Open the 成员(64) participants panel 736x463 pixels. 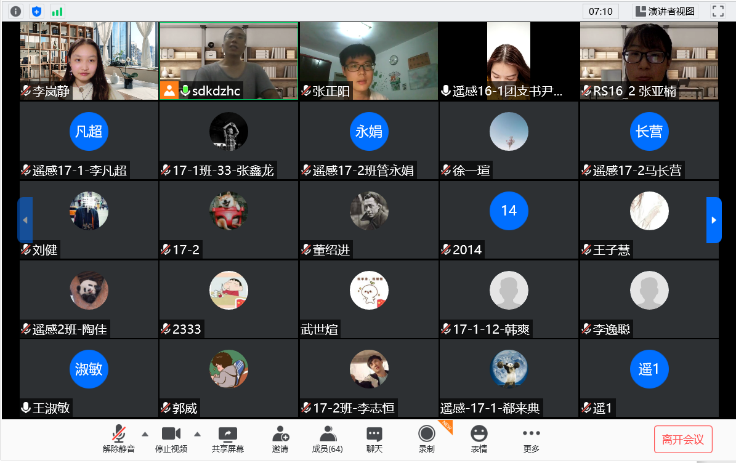pos(327,439)
